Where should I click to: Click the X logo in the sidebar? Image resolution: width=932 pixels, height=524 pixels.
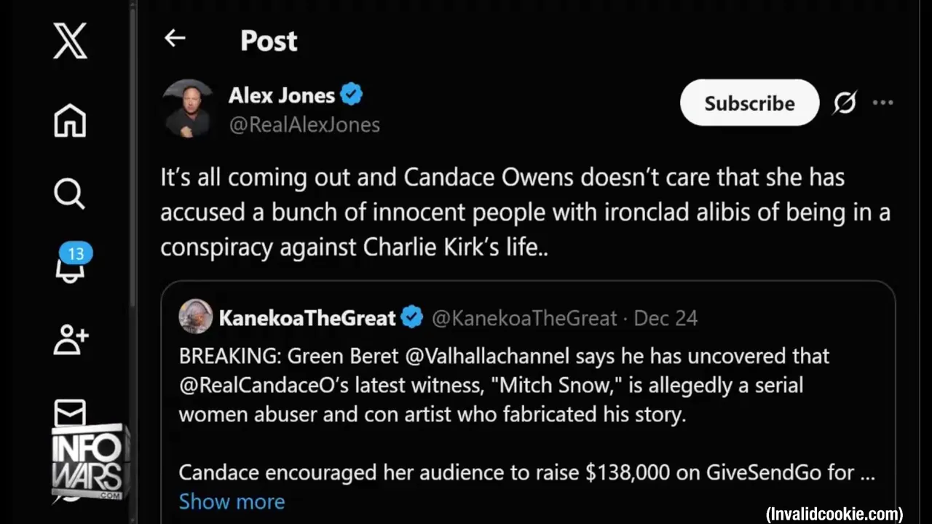(70, 41)
